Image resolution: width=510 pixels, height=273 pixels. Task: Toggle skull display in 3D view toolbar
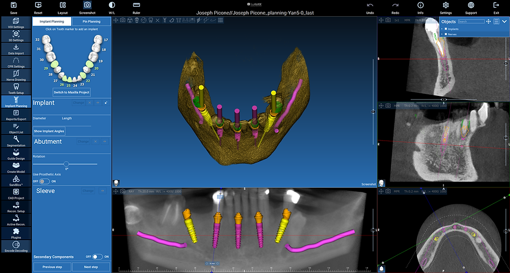tap(136, 20)
